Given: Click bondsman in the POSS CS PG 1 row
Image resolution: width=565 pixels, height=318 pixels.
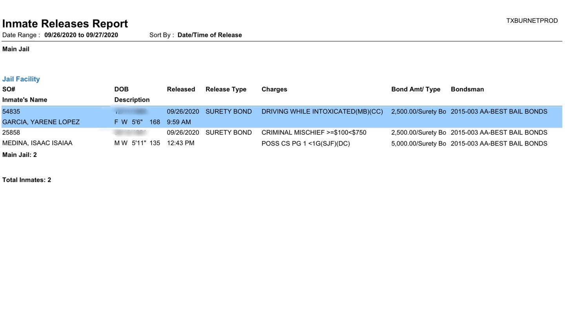Looking at the screenshot, I should point(499,144).
